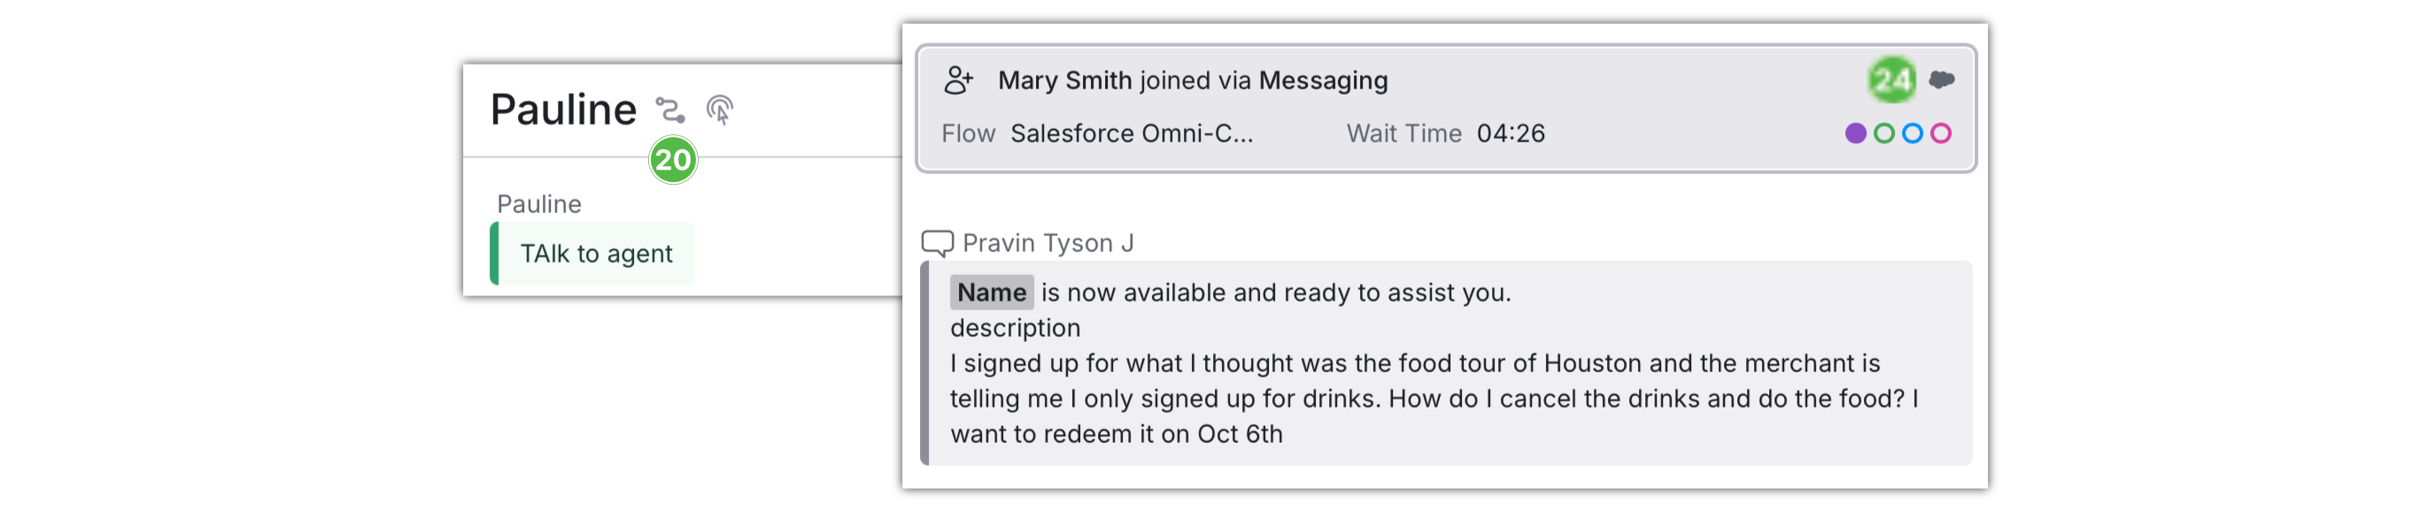Select the filled purple status dot
Viewport: 2420px width, 510px height.
click(x=1855, y=133)
